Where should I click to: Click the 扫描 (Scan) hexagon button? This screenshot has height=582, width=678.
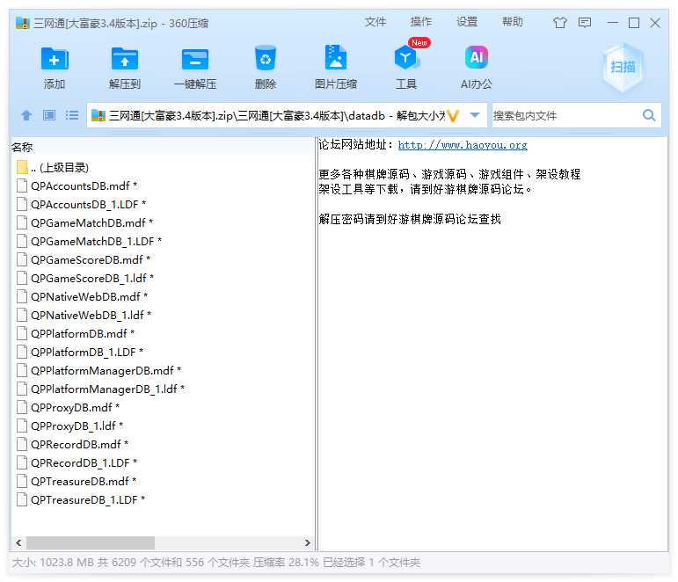tap(623, 68)
